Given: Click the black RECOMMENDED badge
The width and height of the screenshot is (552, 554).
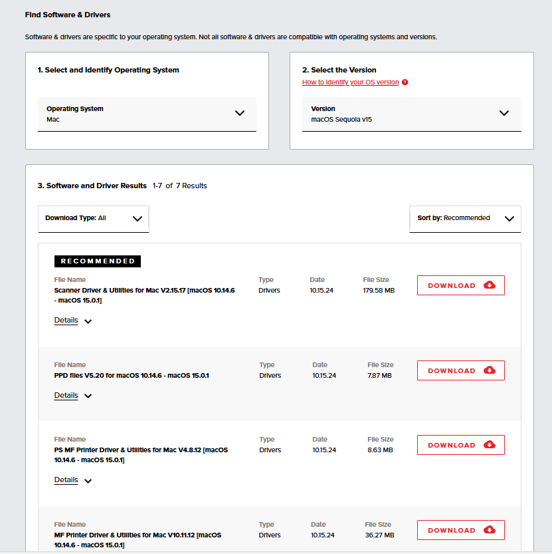Looking at the screenshot, I should tap(98, 261).
